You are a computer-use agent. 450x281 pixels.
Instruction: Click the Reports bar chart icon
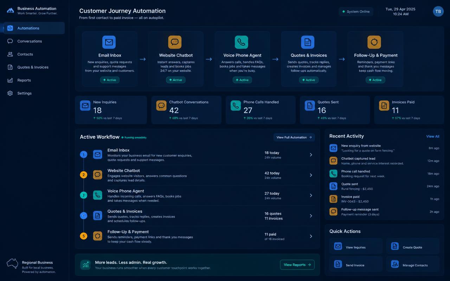pyautogui.click(x=10, y=80)
